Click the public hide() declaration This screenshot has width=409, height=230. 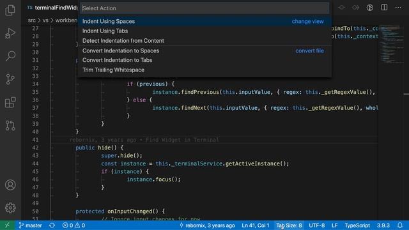point(99,148)
